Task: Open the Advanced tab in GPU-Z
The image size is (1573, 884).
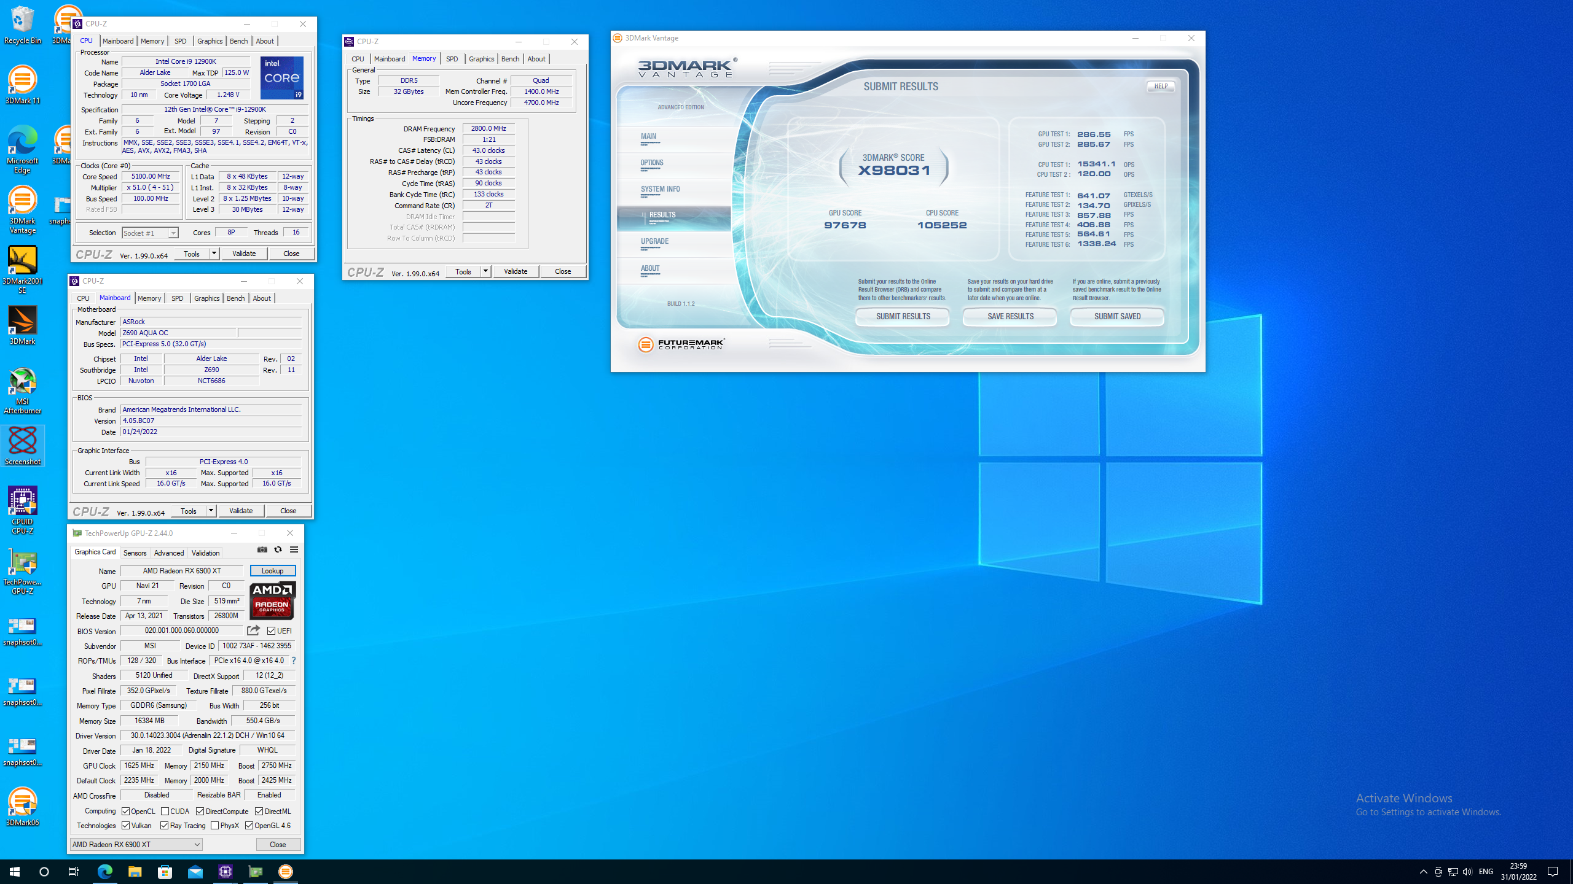Action: (169, 552)
